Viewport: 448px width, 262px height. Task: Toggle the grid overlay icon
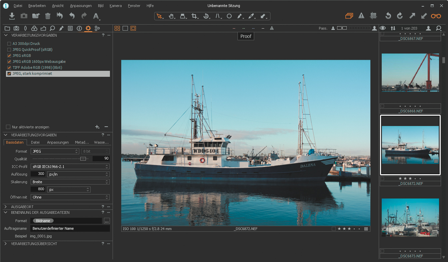pyautogui.click(x=373, y=16)
